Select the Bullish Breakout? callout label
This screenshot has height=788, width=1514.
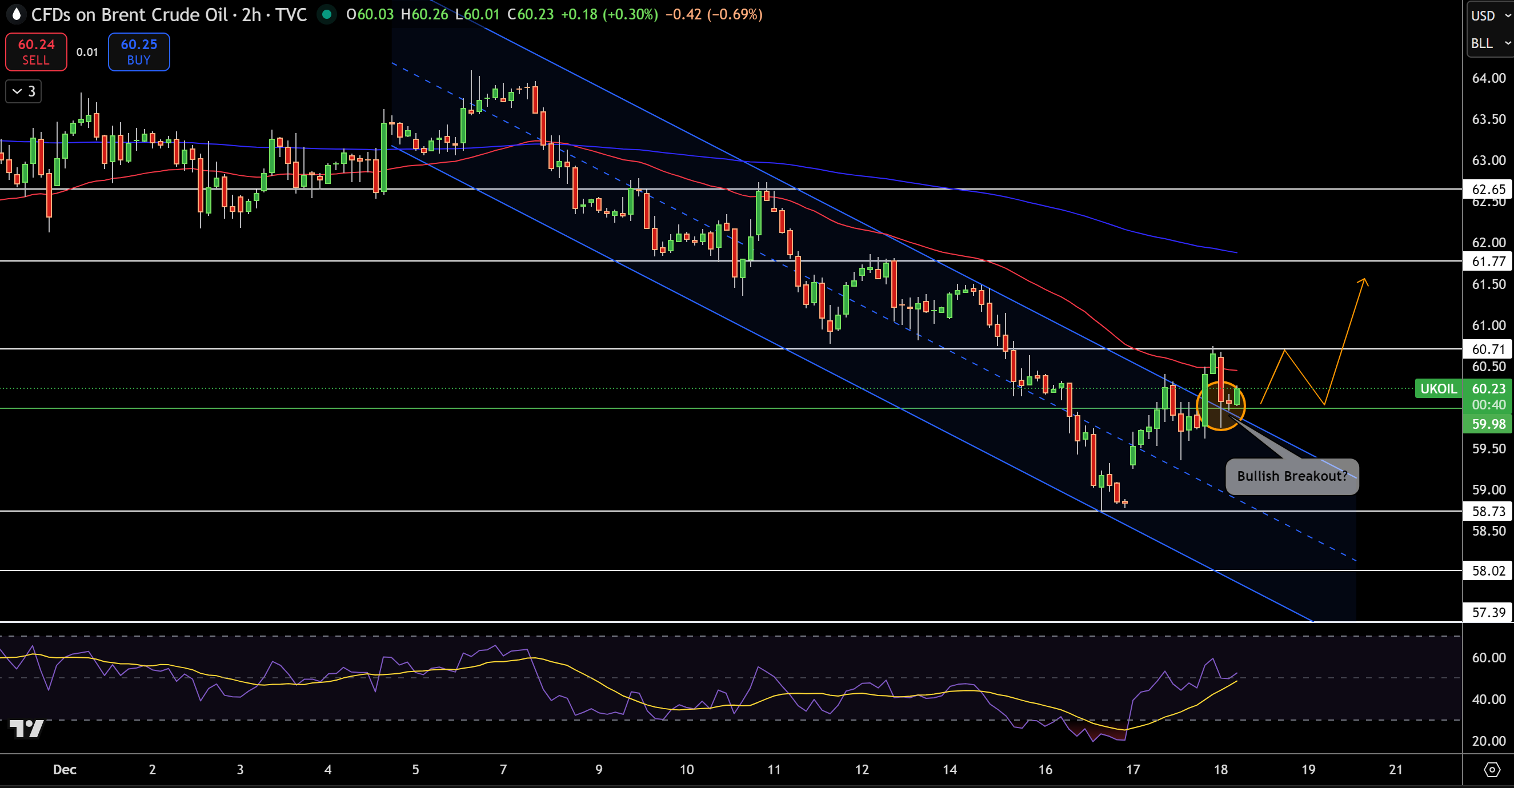click(1292, 476)
